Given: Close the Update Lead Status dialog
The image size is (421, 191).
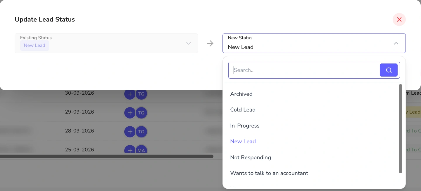Looking at the screenshot, I should (399, 20).
